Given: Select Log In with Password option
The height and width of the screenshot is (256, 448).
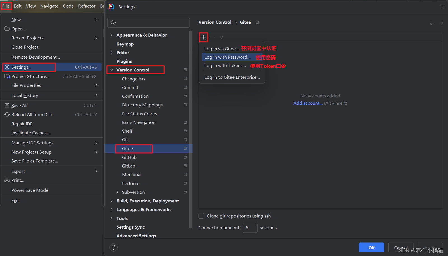Looking at the screenshot, I should pyautogui.click(x=232, y=57).
